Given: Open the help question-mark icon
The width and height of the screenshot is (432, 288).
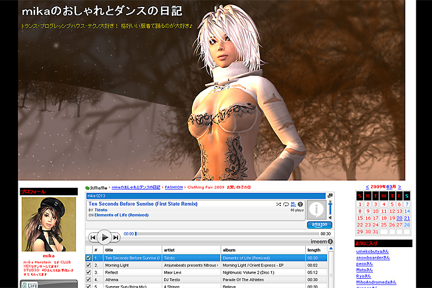Looking at the screenshot, I should (300, 204).
